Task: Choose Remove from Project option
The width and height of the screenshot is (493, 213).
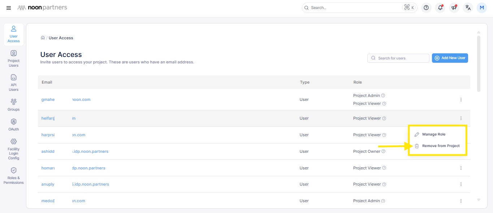Action: pos(441,146)
